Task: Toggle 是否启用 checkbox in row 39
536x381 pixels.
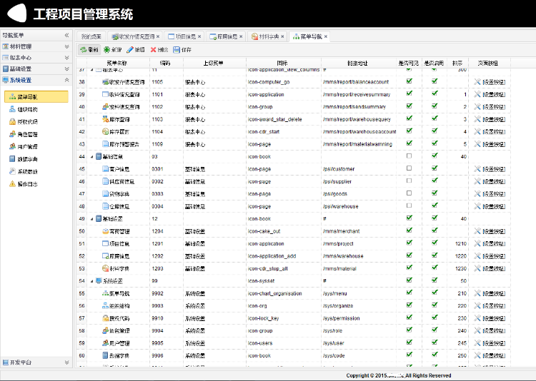Action: (x=435, y=93)
